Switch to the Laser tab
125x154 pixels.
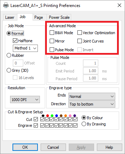[10, 17]
